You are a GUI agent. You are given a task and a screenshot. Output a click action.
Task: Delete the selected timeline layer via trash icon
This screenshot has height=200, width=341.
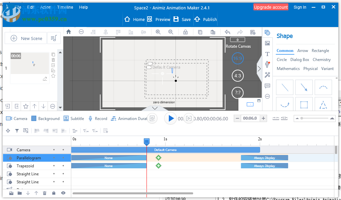(45, 193)
